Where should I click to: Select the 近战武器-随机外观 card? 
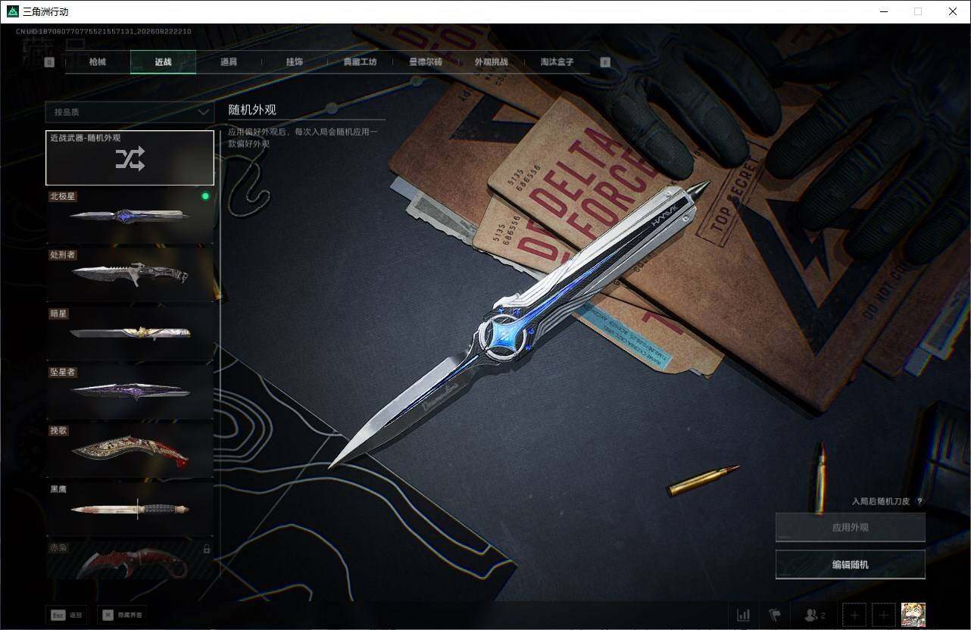coord(130,157)
